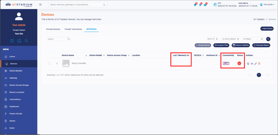278x135 pixels.
Task: Click the hamburger menu icon in header
Action: point(40,5)
